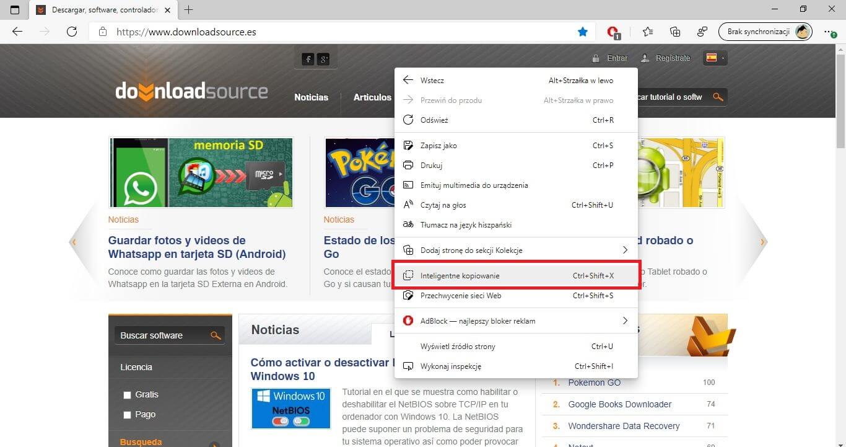Click the Brak synchronizacji profile button
Image resolution: width=846 pixels, height=447 pixels.
pyautogui.click(x=765, y=32)
